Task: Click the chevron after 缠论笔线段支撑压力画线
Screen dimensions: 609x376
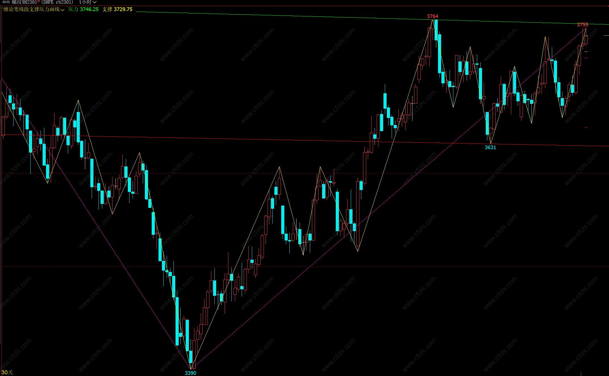Action: (62, 10)
